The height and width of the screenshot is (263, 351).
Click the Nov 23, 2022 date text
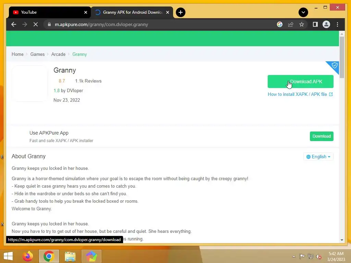(67, 100)
